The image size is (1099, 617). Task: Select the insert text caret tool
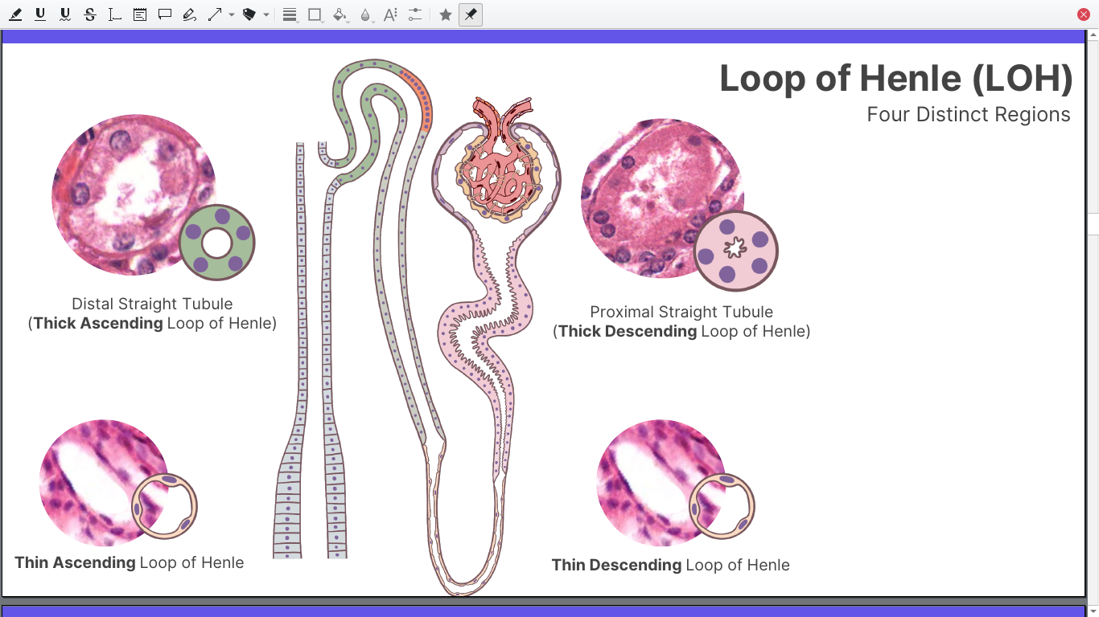115,14
